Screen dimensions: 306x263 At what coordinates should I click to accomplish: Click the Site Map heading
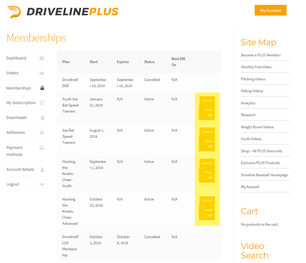click(x=259, y=42)
